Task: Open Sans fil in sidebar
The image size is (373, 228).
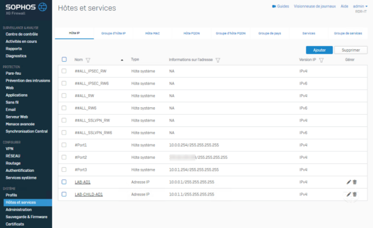Action: click(x=12, y=102)
